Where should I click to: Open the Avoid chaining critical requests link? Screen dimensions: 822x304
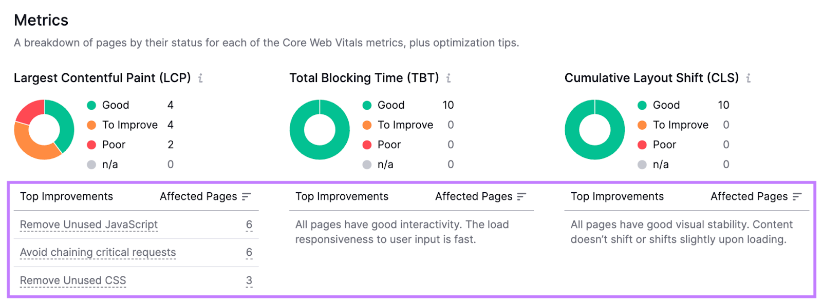coord(98,252)
